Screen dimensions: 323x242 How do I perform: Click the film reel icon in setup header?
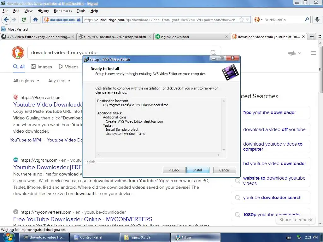pyautogui.click(x=230, y=72)
